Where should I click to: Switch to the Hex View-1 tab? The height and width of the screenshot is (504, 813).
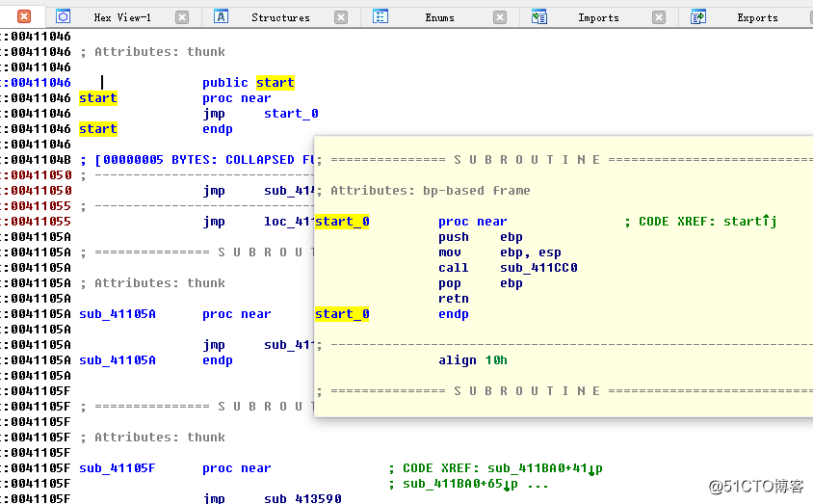(122, 17)
